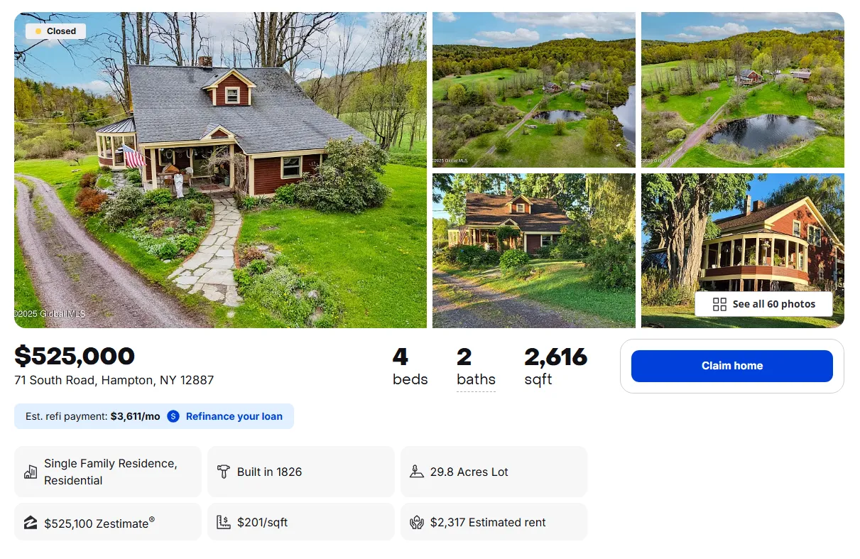Click the Zillow logo icon beside Zestimate
The width and height of the screenshot is (860, 559).
click(x=31, y=523)
